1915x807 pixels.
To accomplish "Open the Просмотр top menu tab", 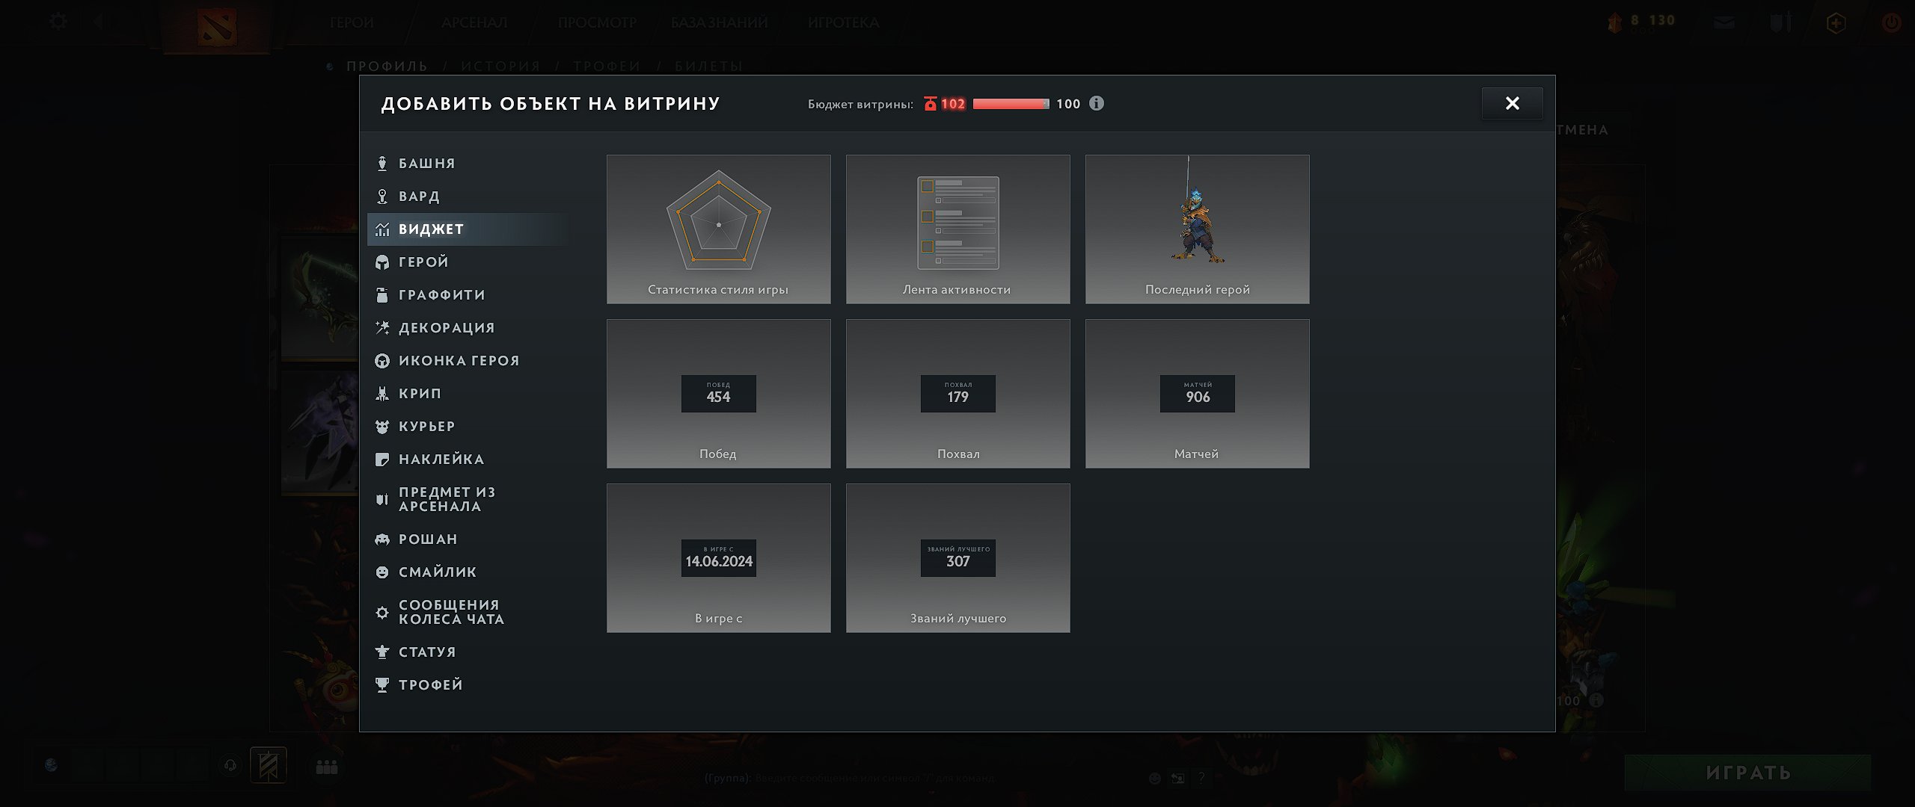I will [x=597, y=22].
